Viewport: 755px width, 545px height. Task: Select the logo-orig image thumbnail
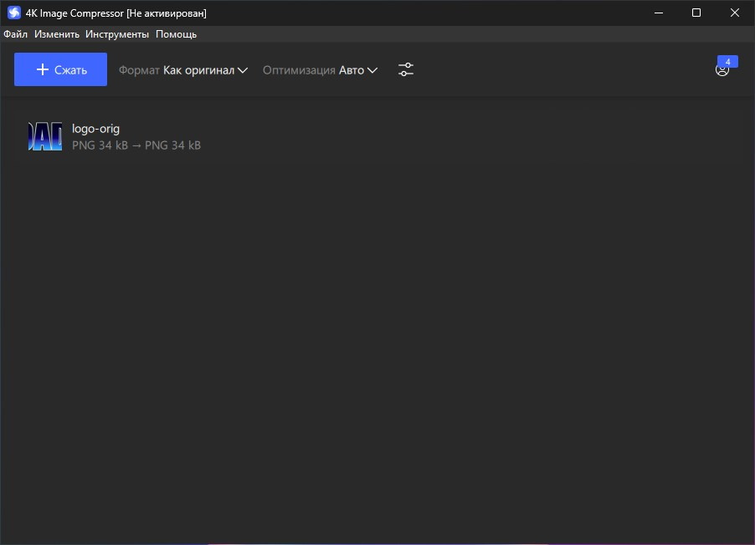point(44,136)
